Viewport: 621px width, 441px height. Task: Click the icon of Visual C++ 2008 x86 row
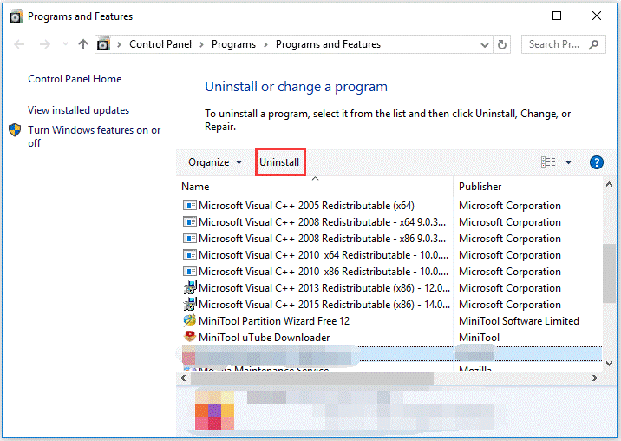point(190,239)
